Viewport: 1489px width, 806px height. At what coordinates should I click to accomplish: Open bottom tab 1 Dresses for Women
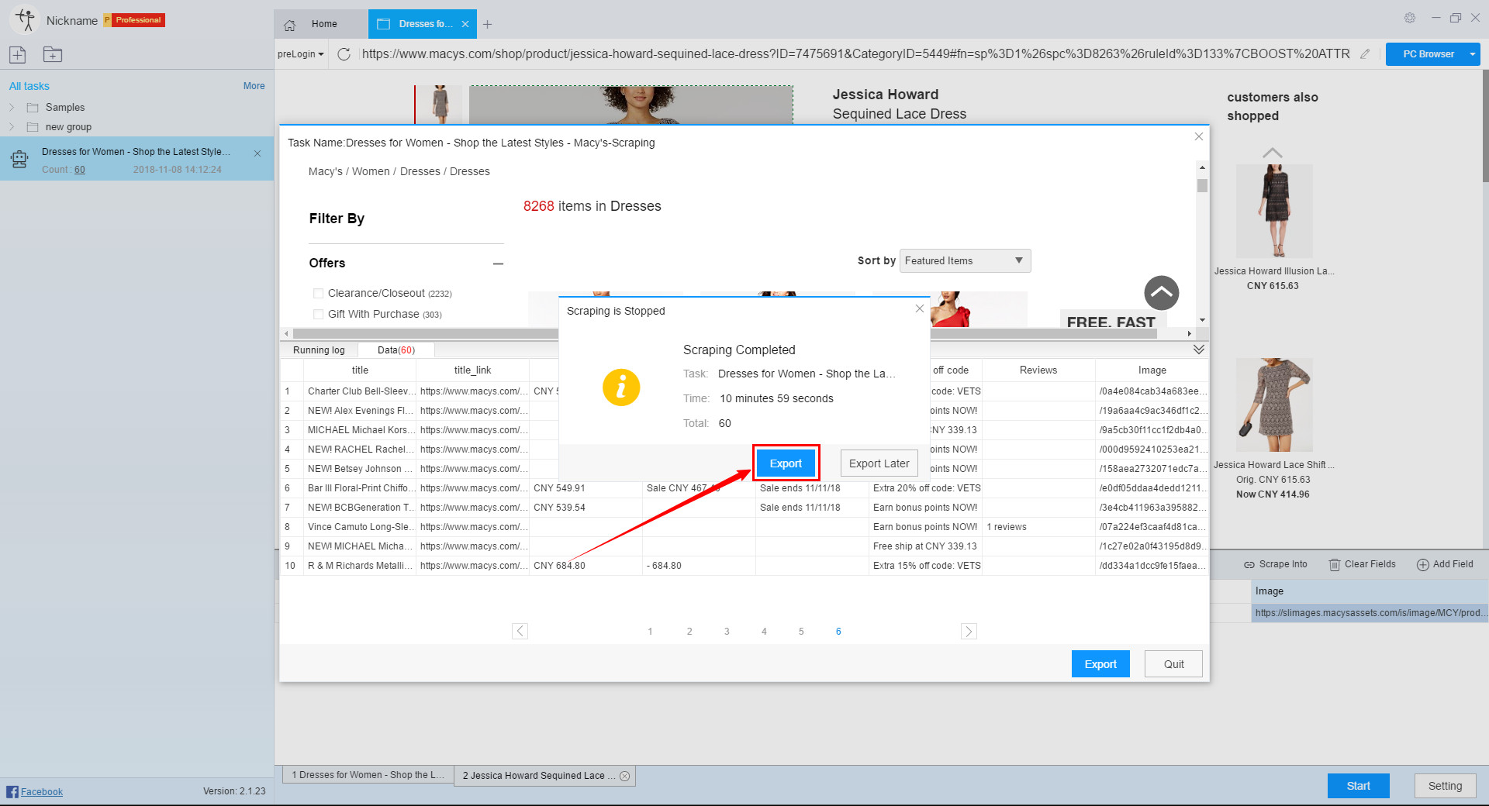[x=368, y=775]
